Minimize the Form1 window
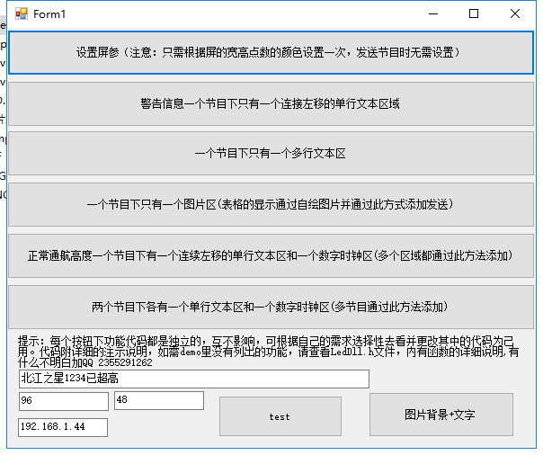Viewport: 543px width, 455px height. (433, 13)
